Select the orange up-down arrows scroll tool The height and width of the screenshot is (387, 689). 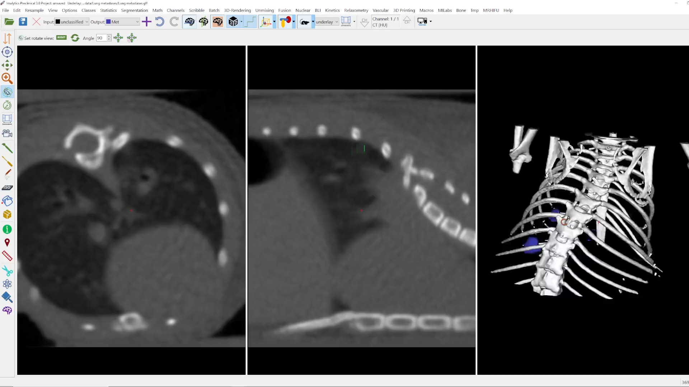[x=7, y=38]
